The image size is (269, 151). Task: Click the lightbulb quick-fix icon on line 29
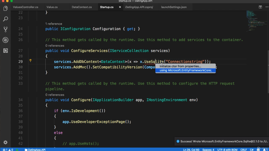30,61
